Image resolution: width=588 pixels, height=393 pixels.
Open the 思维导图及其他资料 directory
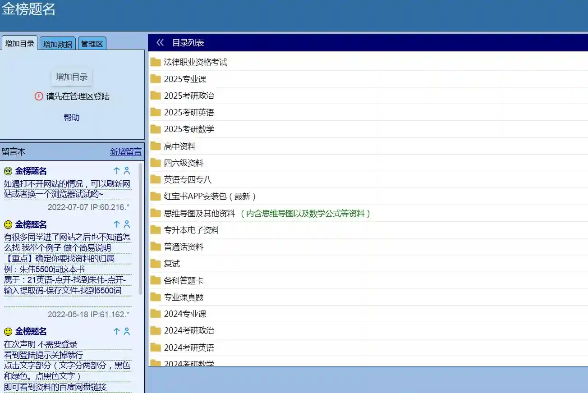click(x=199, y=213)
